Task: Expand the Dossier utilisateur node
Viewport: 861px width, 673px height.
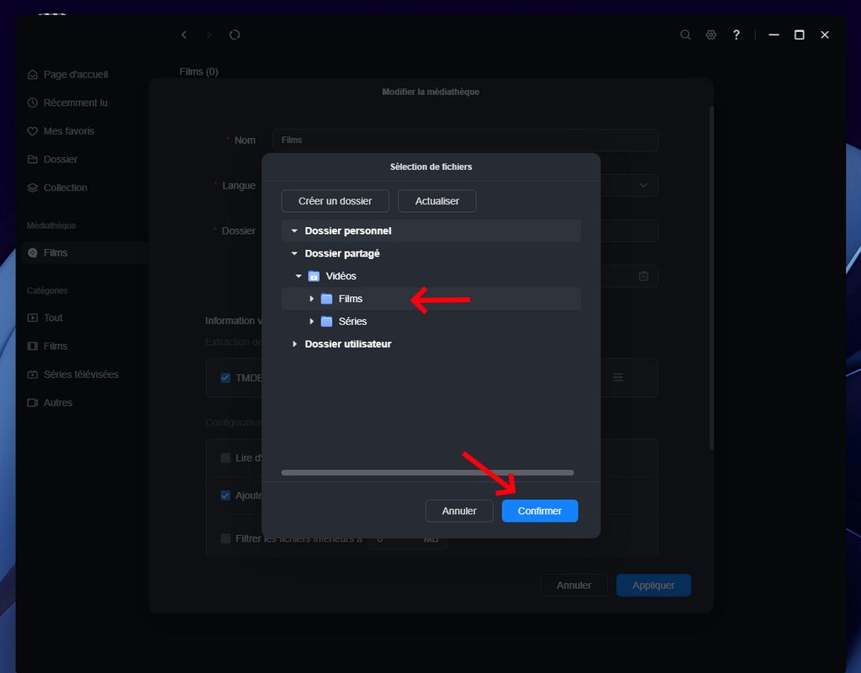Action: tap(294, 344)
